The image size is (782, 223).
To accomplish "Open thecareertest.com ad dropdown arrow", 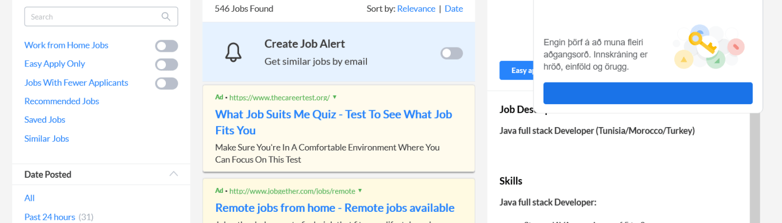I will pos(335,96).
